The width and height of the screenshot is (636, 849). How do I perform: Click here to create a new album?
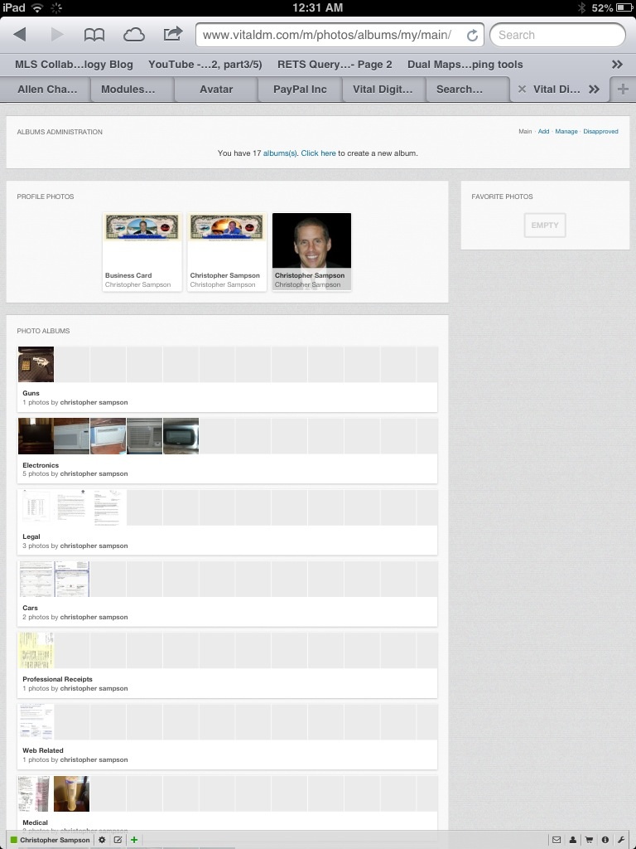click(319, 153)
